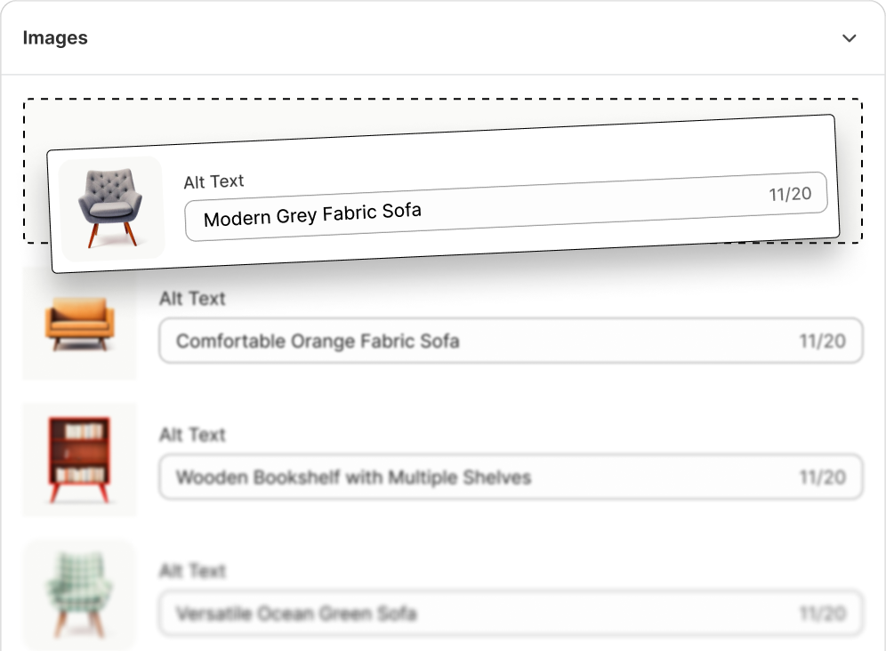
Task: Focus the Wooden Bookshelf alt text field
Action: pyautogui.click(x=445, y=478)
